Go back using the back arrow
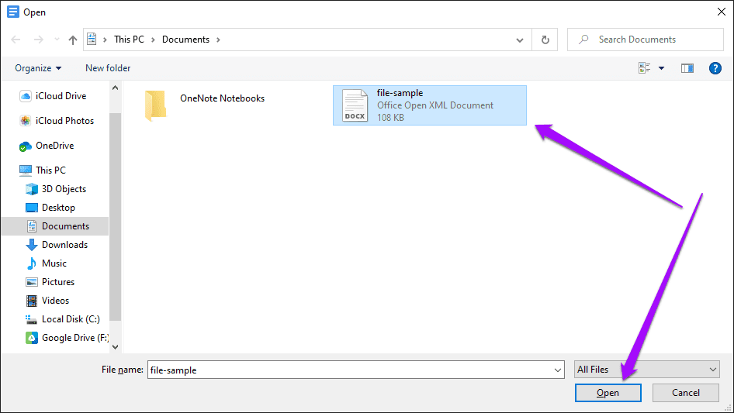Screen dimensions: 734x413 pos(16,40)
